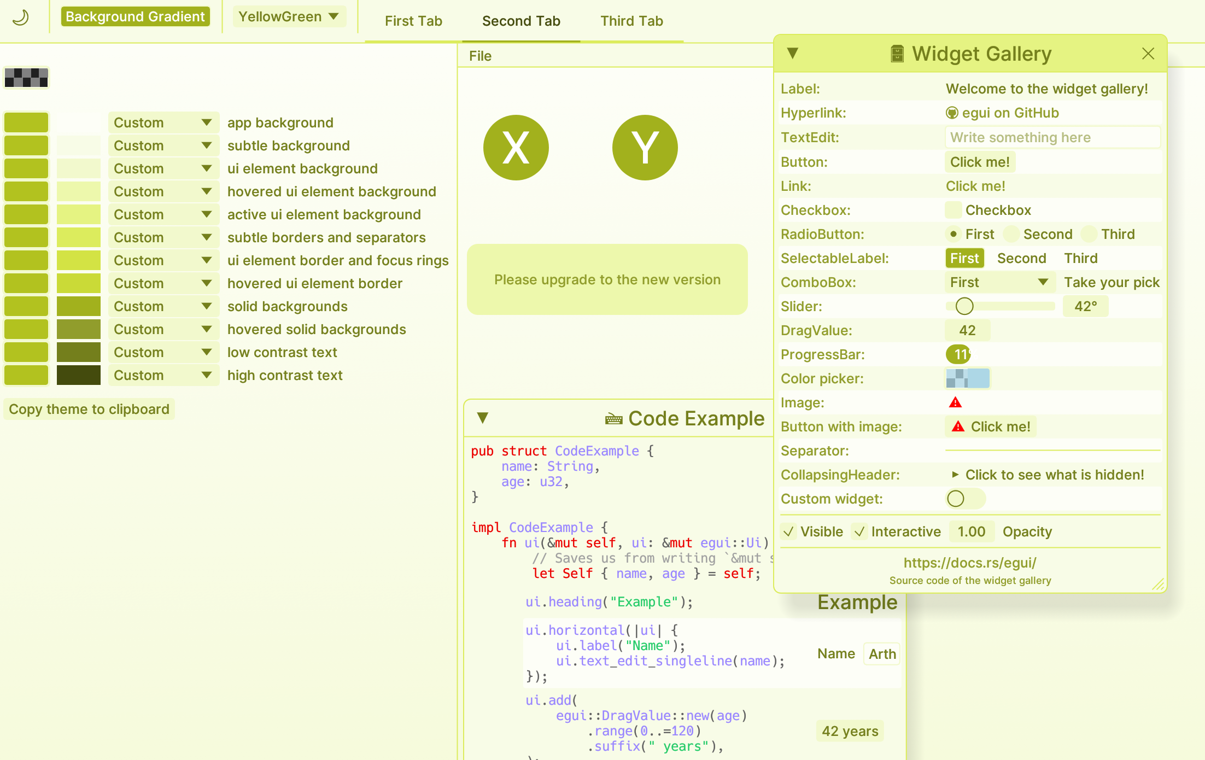The width and height of the screenshot is (1205, 760).
Task: Click the GitHub icon beside egui link
Action: (x=952, y=113)
